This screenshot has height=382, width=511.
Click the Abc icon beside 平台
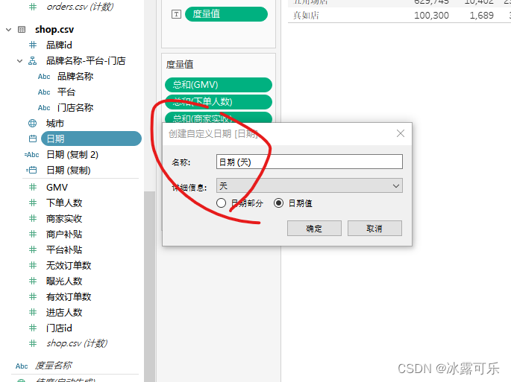click(44, 92)
